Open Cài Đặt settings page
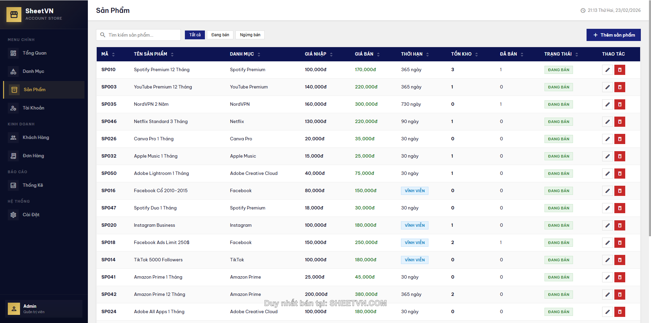 31,215
